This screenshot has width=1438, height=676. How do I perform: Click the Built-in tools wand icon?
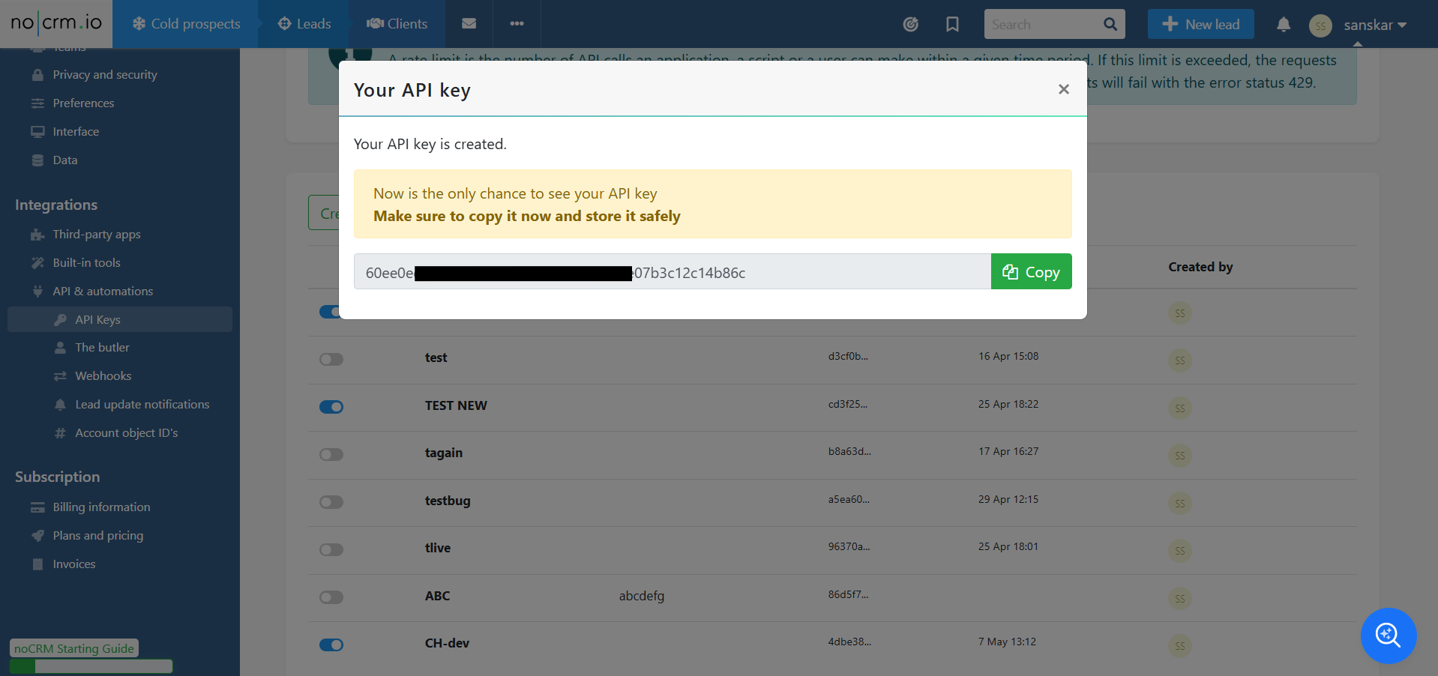[37, 263]
